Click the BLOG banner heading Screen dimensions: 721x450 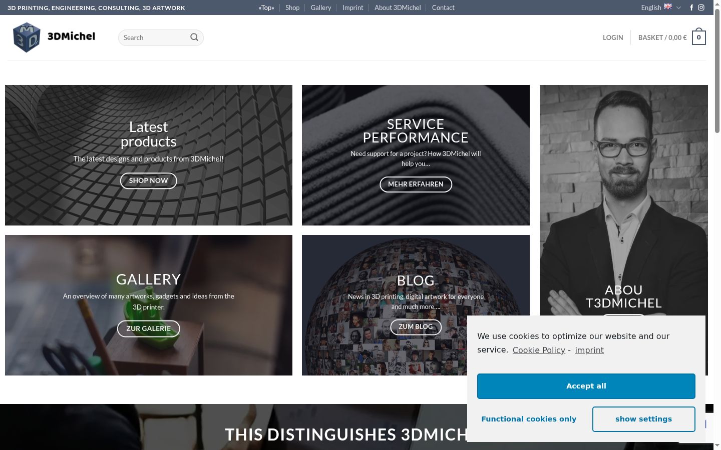(416, 280)
